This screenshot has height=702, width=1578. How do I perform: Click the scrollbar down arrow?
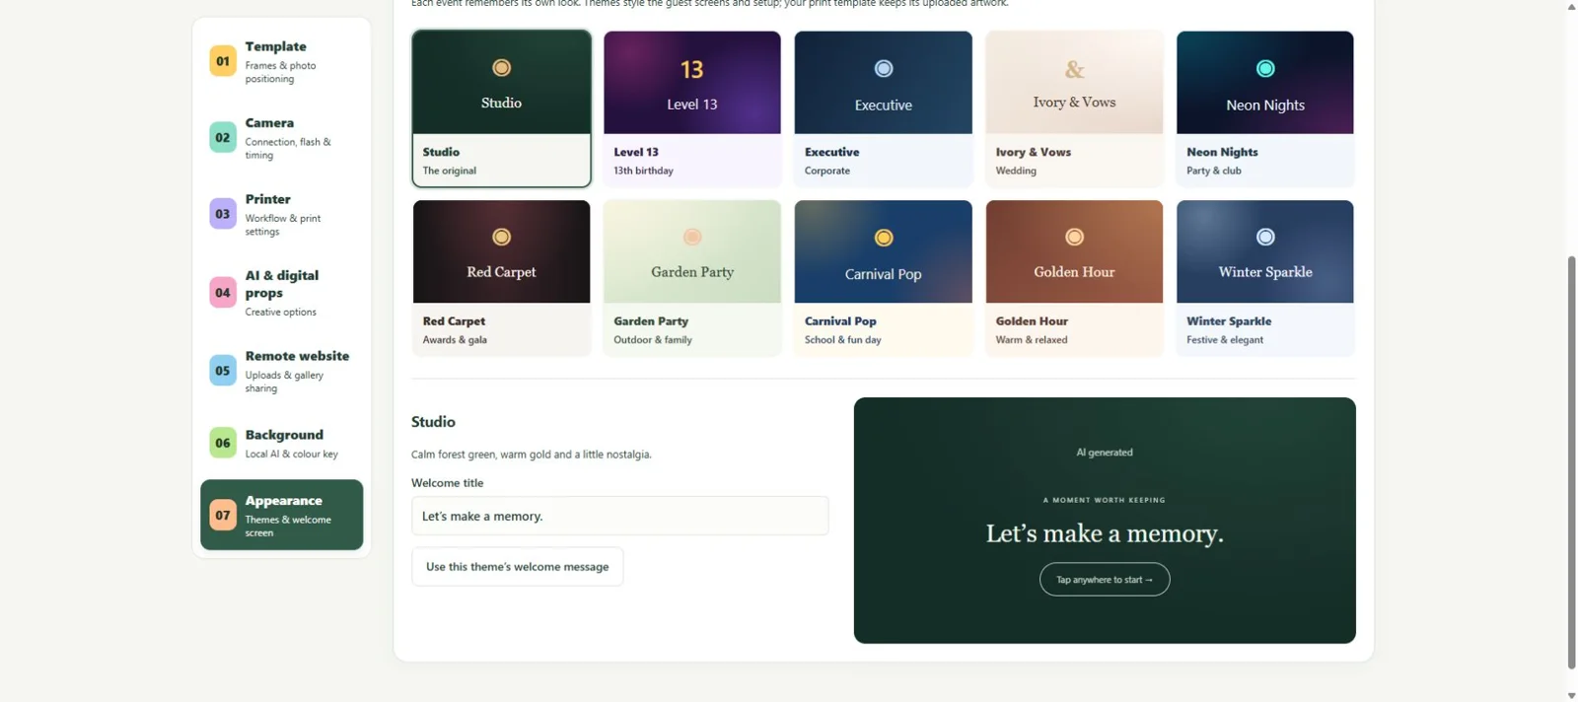(x=1571, y=695)
